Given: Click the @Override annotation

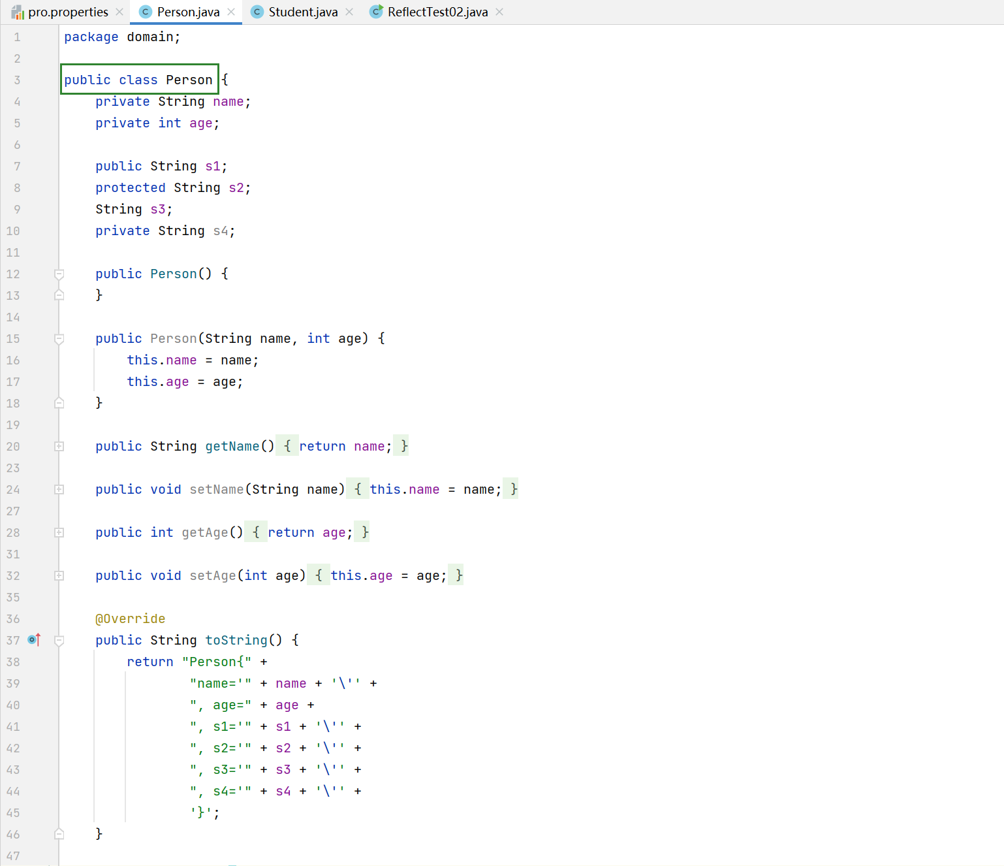Looking at the screenshot, I should [131, 619].
